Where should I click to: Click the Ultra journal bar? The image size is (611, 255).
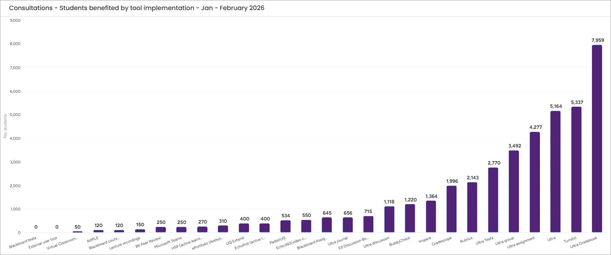pos(348,225)
